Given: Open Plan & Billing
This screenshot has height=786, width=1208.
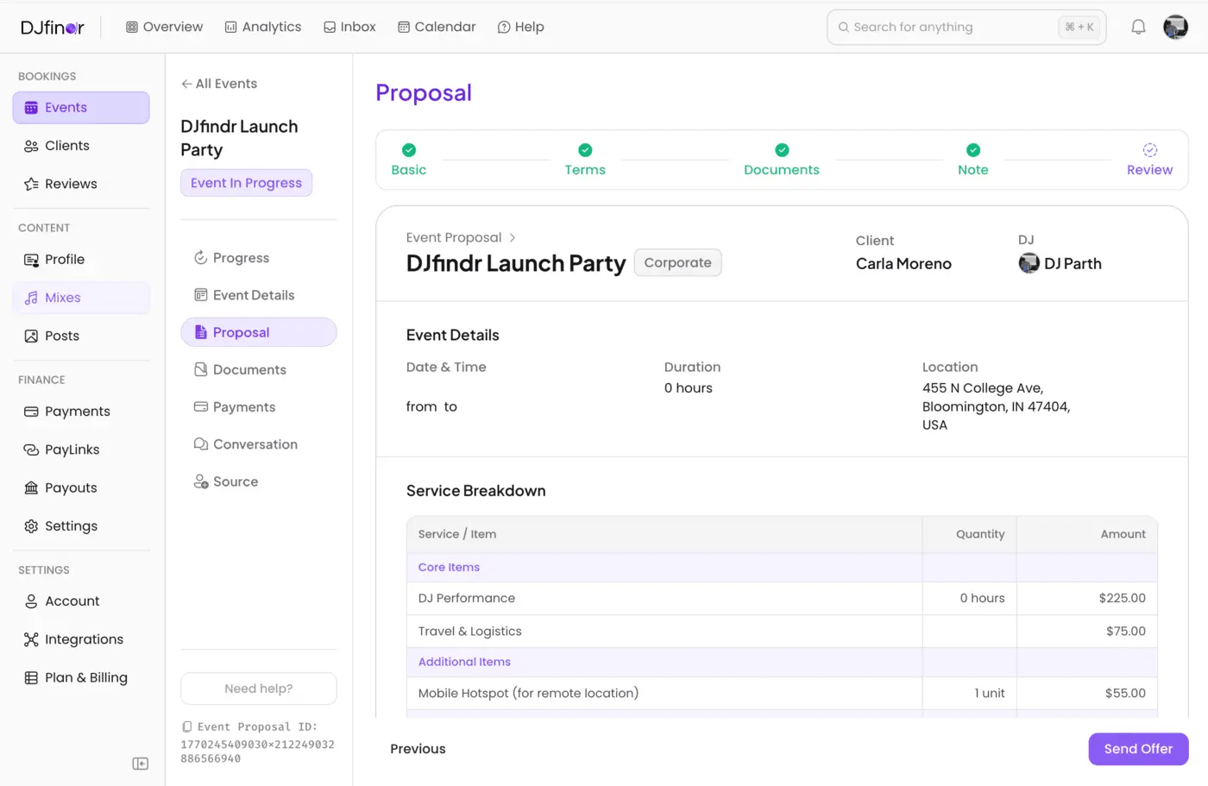Looking at the screenshot, I should click(x=81, y=677).
